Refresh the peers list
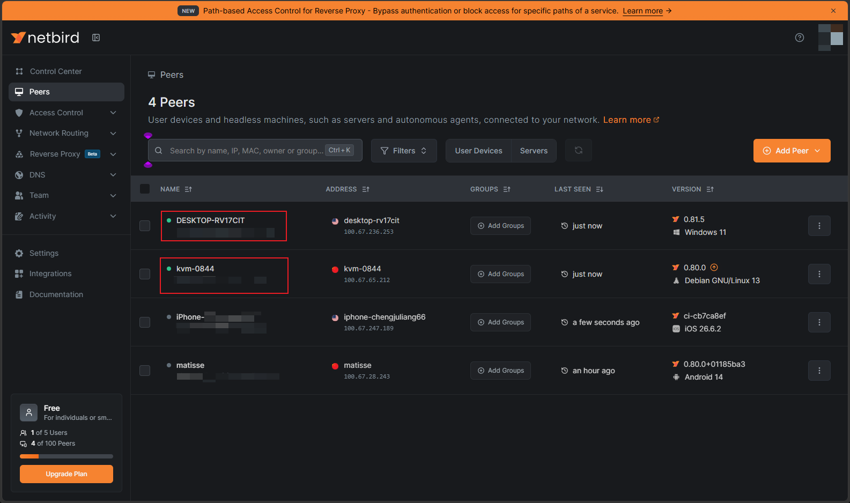The image size is (850, 503). coord(579,151)
